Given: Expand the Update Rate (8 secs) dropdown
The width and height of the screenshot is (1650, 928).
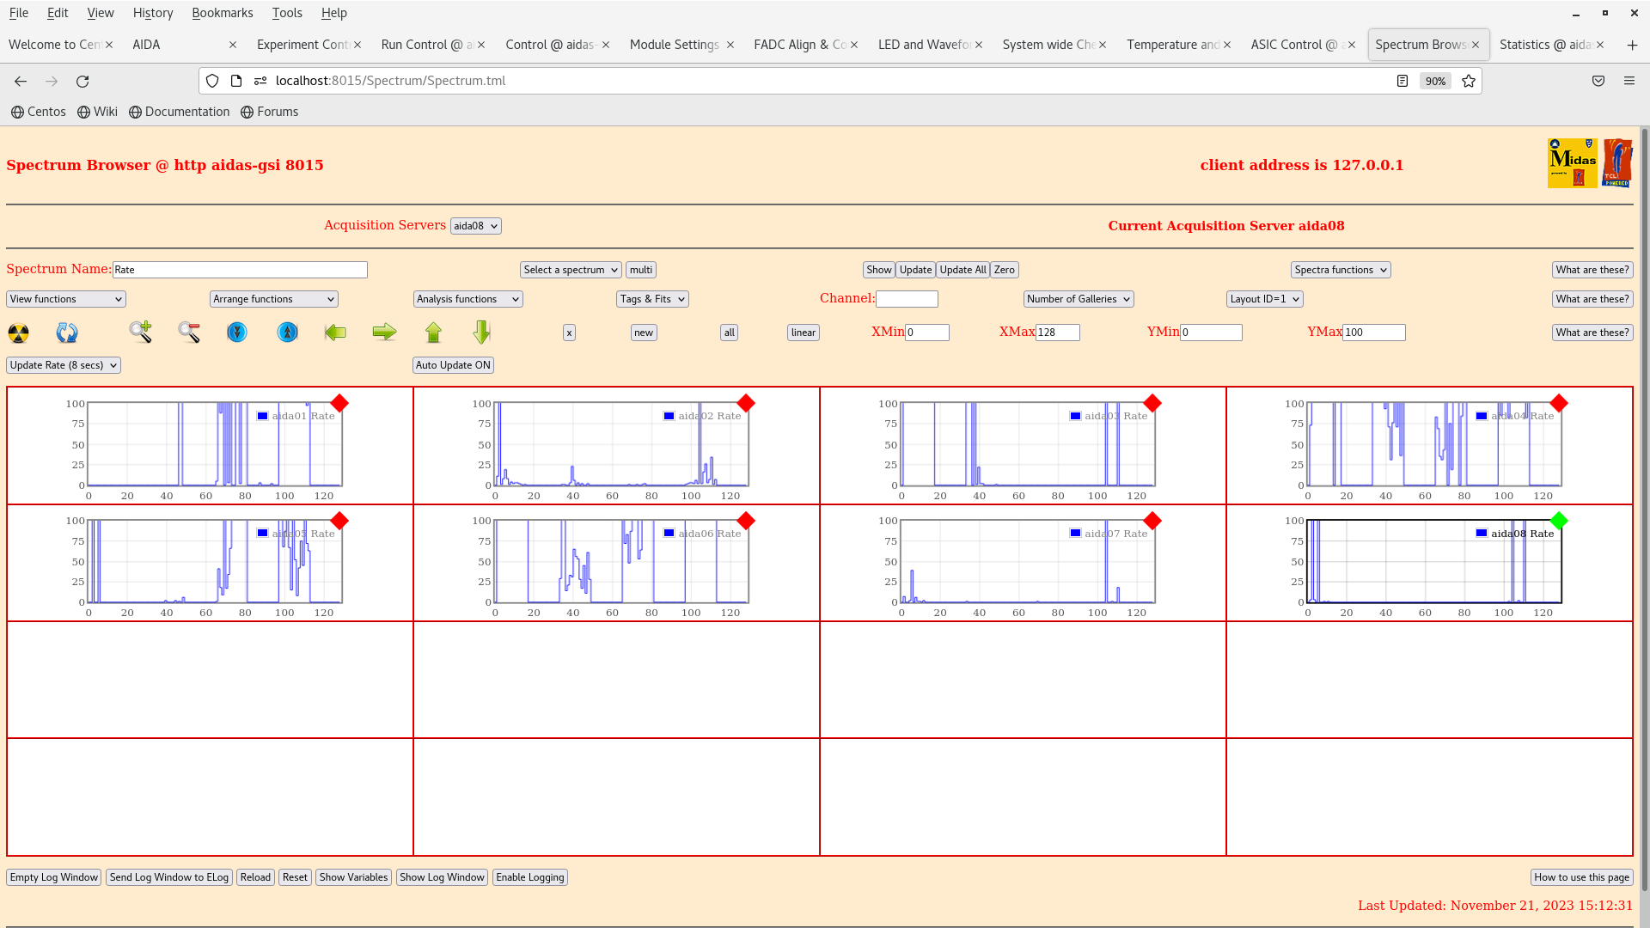Looking at the screenshot, I should (x=64, y=365).
